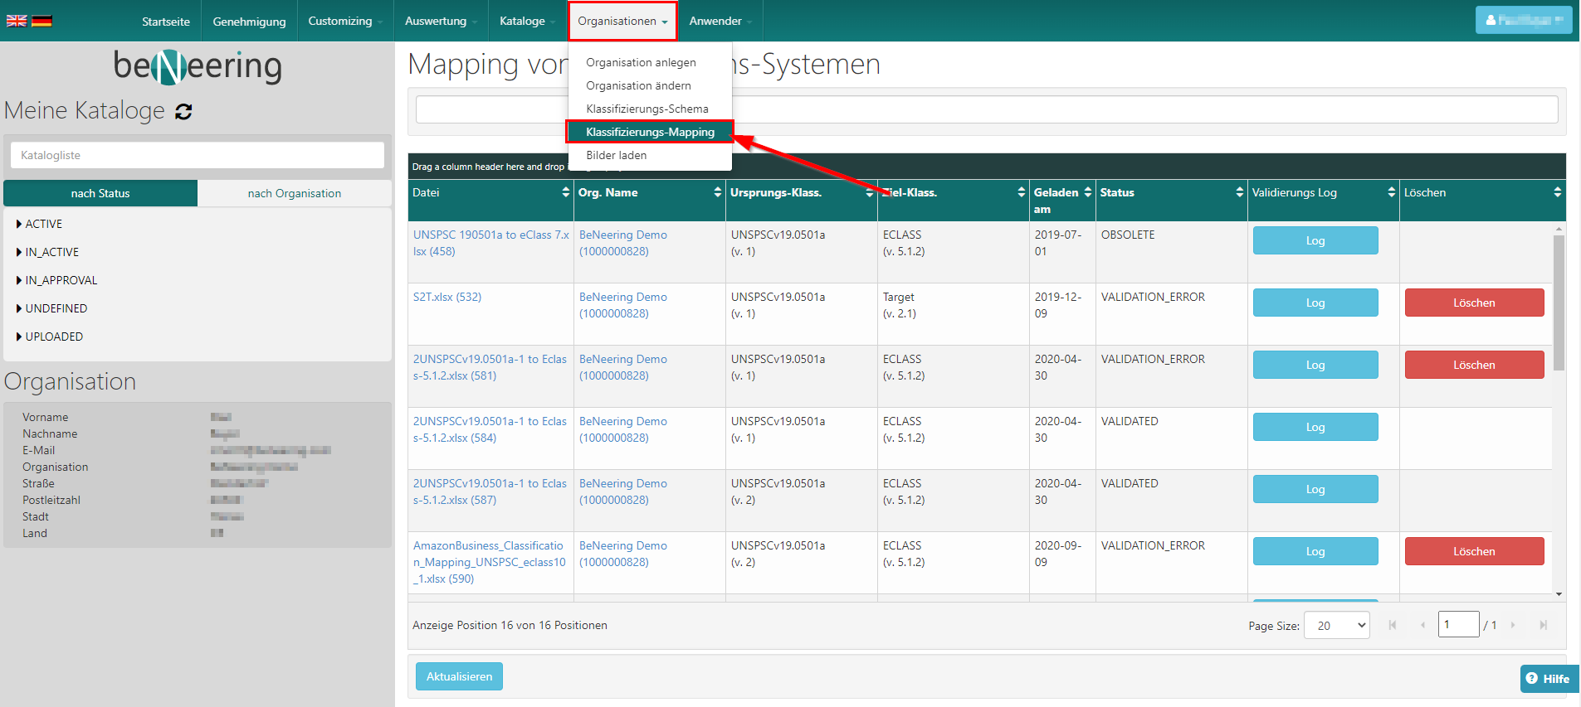
Task: Switch language to German via flag icon
Action: pos(41,21)
